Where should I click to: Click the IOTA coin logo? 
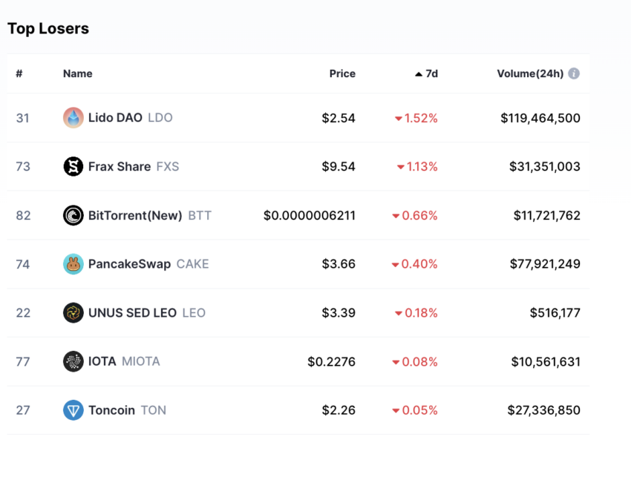(73, 361)
